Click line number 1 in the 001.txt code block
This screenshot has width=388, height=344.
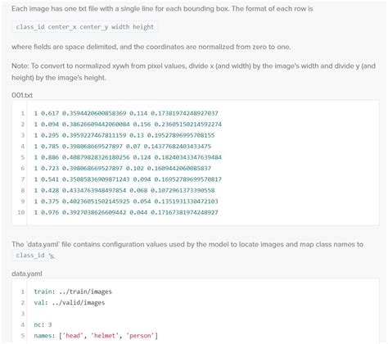[23, 113]
